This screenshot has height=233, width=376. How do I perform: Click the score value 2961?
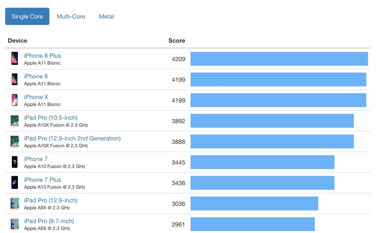[179, 225]
